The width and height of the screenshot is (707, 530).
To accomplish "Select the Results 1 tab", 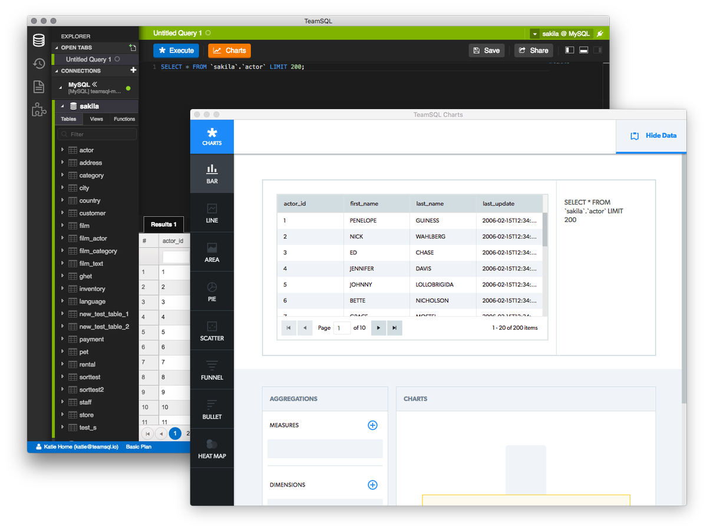I will [x=163, y=224].
